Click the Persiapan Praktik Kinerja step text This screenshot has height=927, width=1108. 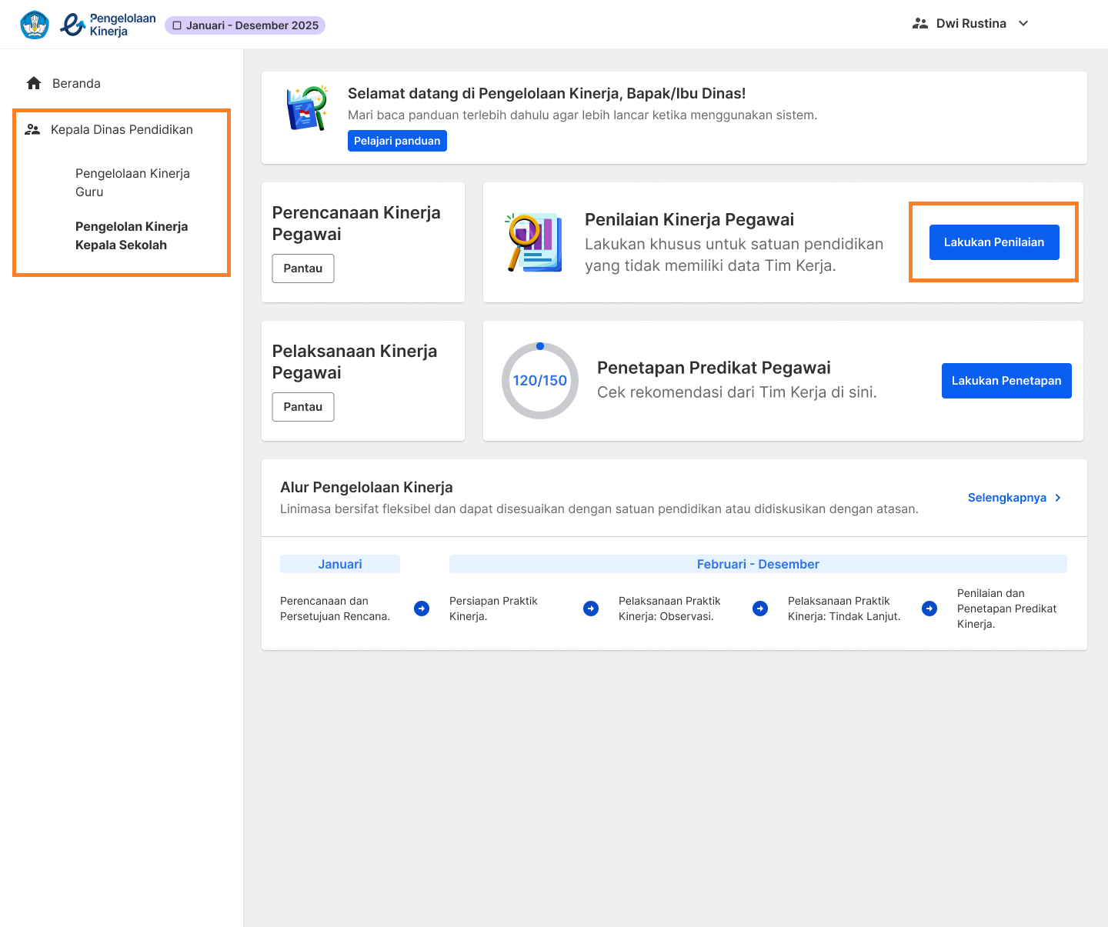pos(493,609)
